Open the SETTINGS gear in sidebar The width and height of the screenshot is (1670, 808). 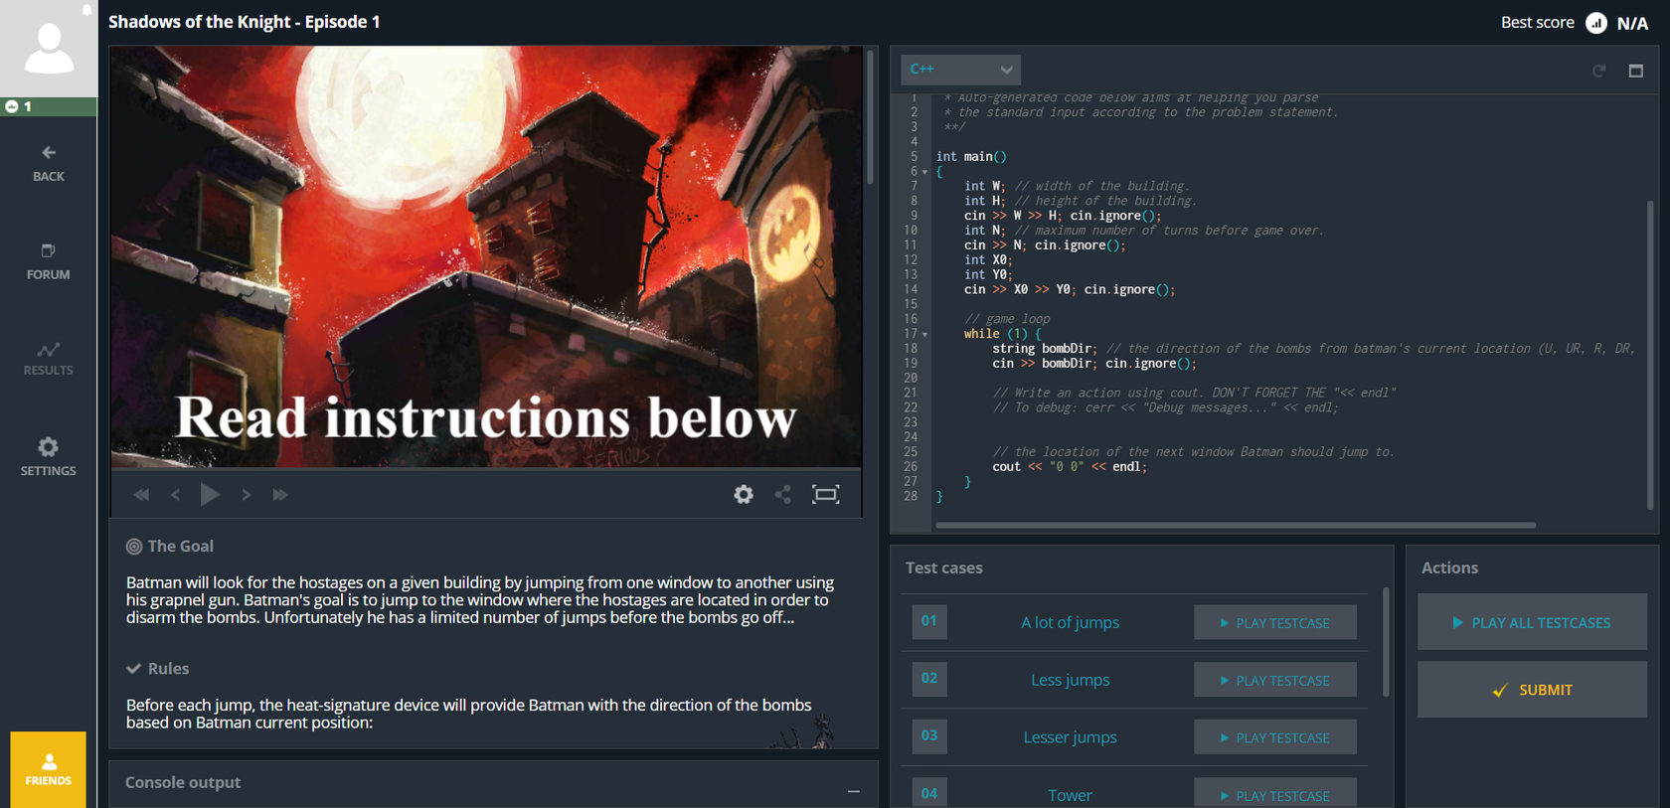[x=49, y=457]
